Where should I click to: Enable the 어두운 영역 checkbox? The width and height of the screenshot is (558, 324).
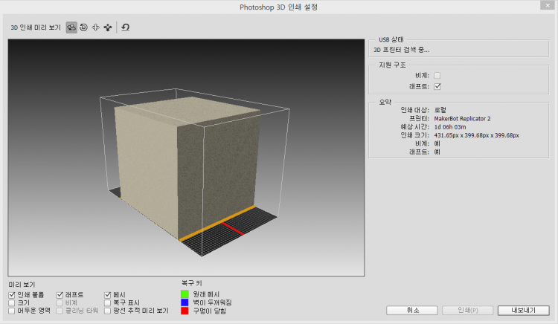pyautogui.click(x=12, y=311)
